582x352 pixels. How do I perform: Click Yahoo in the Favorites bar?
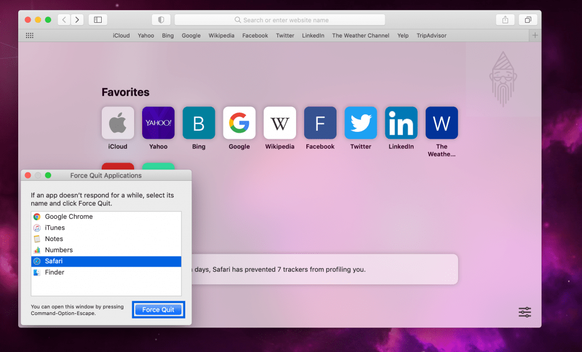pos(146,36)
